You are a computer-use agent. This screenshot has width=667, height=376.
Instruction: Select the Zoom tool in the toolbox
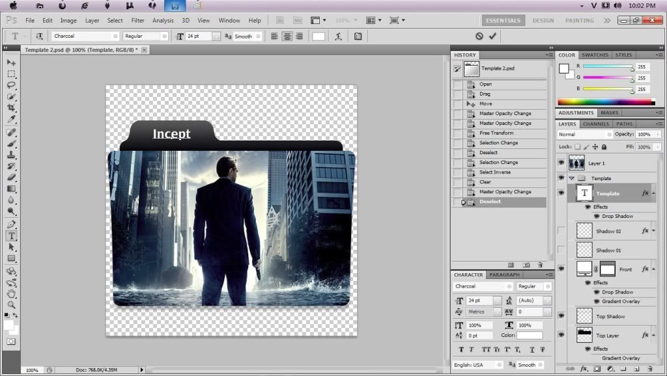[11, 304]
